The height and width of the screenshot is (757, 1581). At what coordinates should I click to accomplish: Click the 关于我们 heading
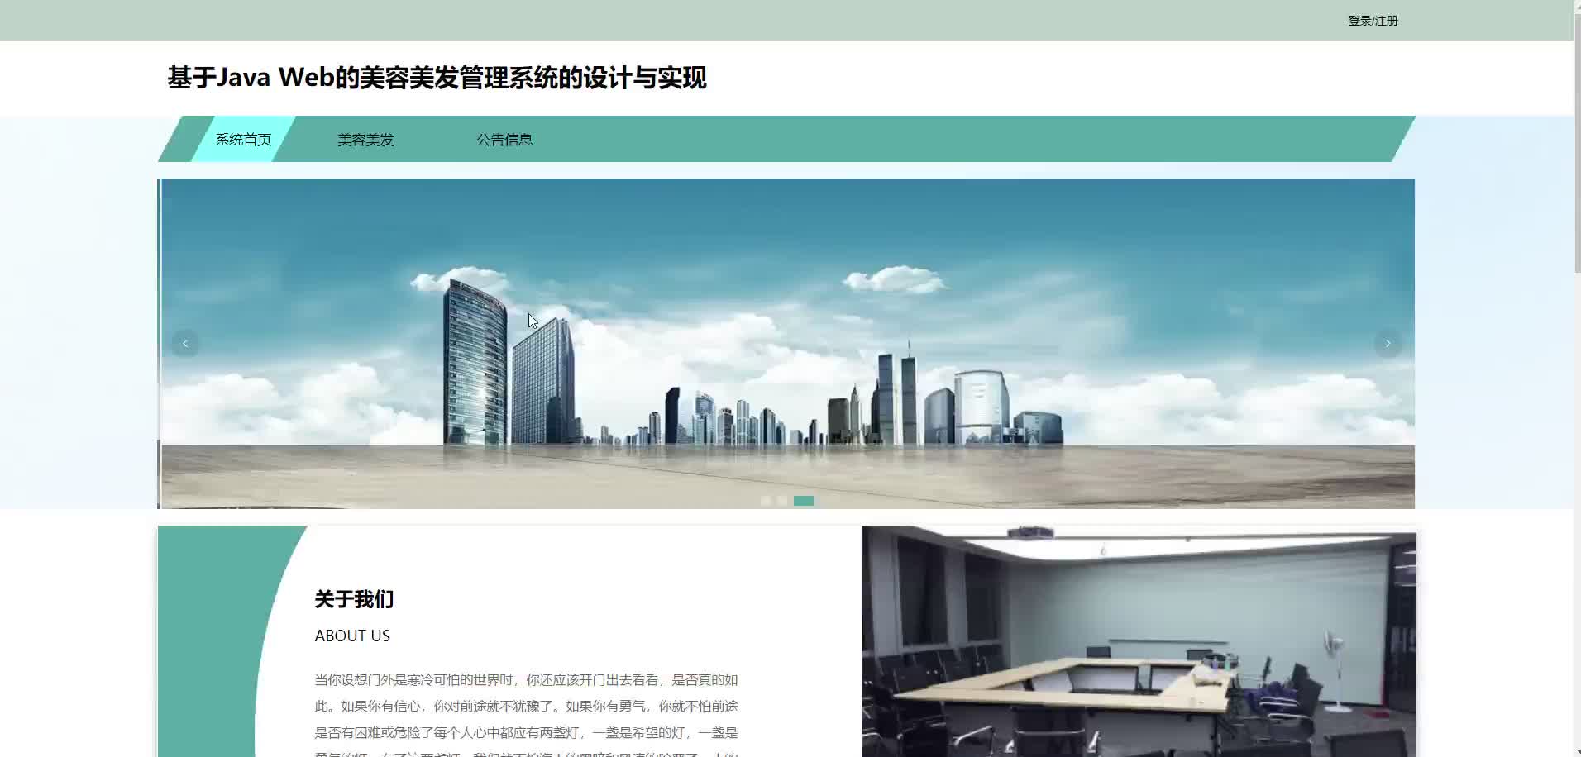[x=354, y=599]
